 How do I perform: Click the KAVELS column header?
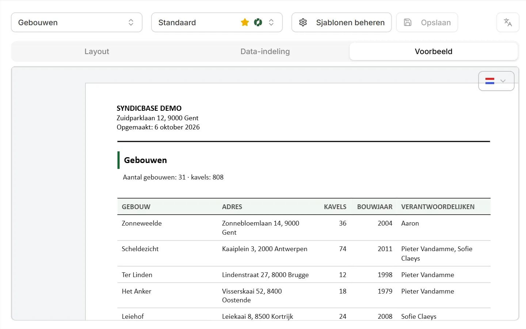coord(335,207)
